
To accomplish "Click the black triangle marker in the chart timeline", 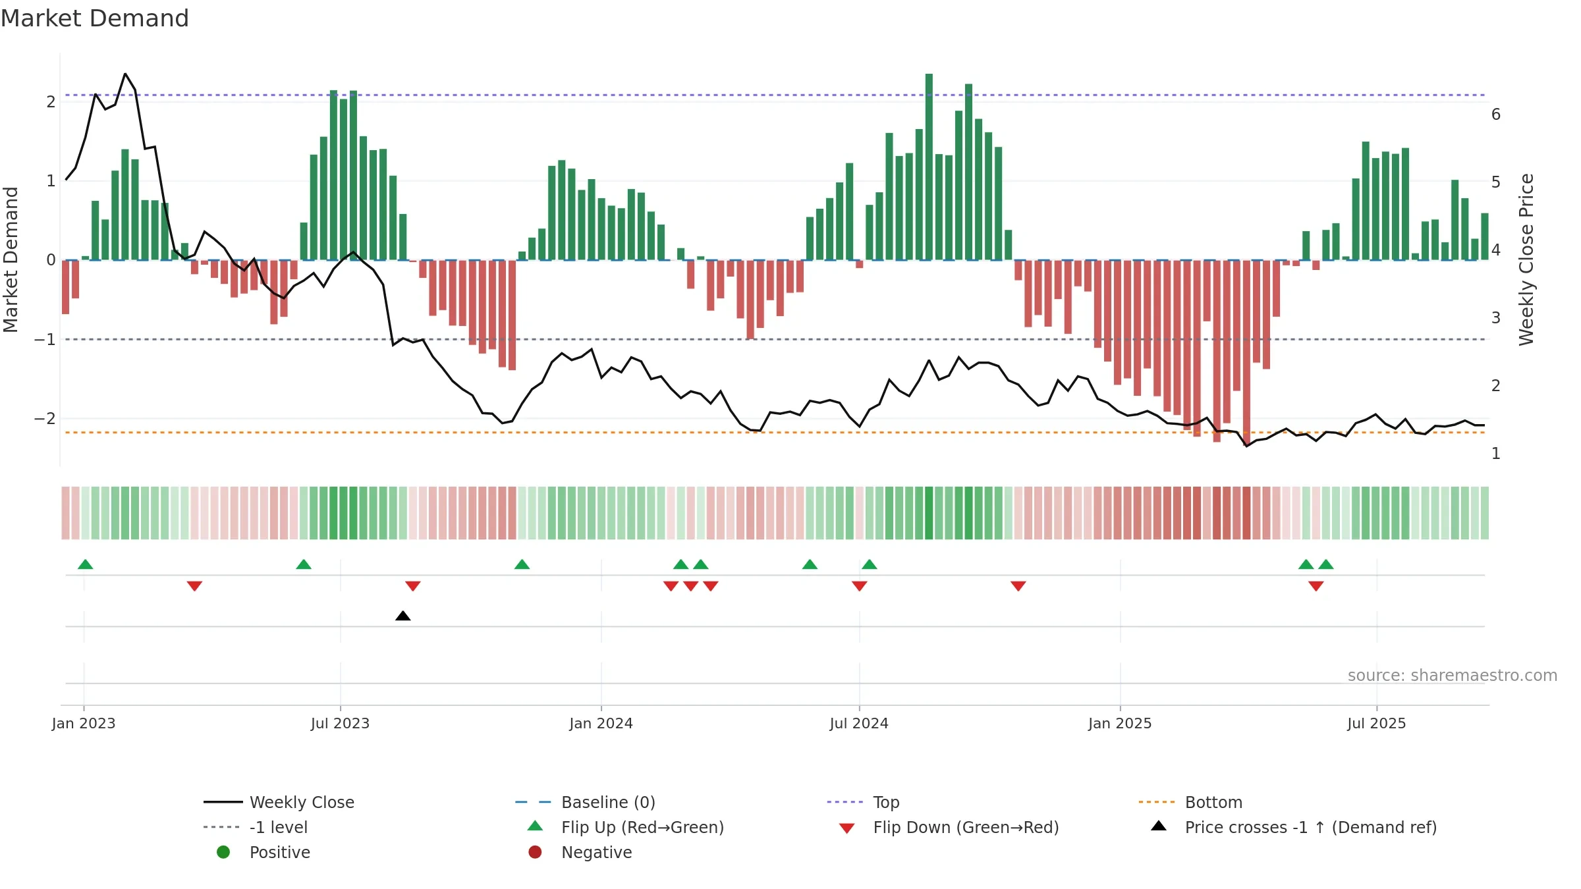I will [x=403, y=616].
